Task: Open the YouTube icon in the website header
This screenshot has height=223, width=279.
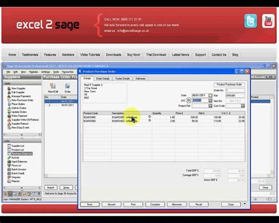Action: pos(268,21)
